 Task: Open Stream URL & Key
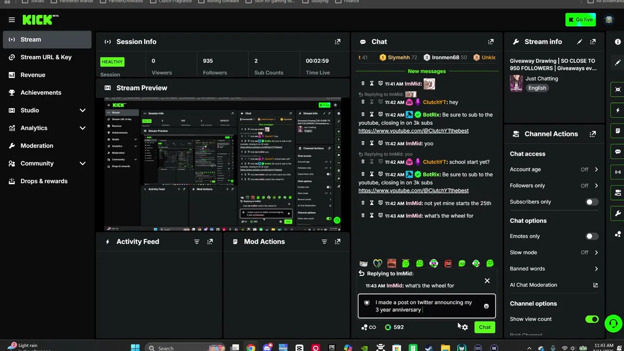(47, 58)
